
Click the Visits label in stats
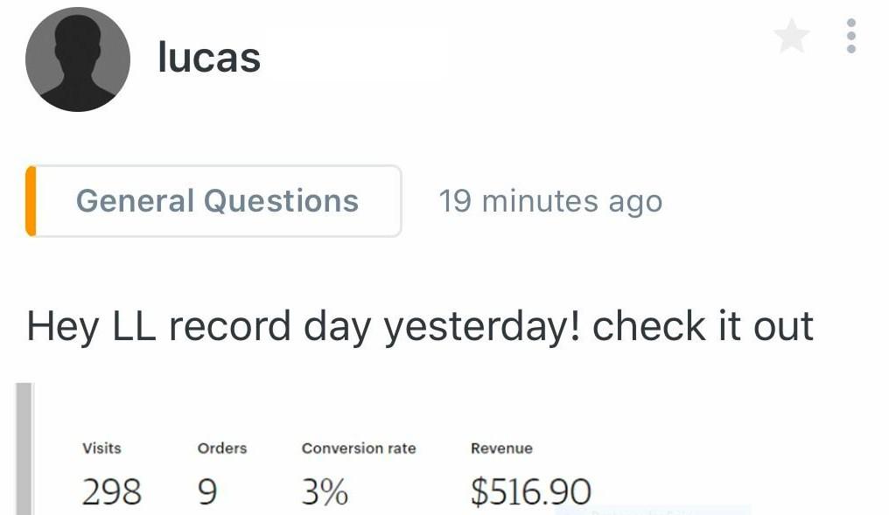point(101,449)
